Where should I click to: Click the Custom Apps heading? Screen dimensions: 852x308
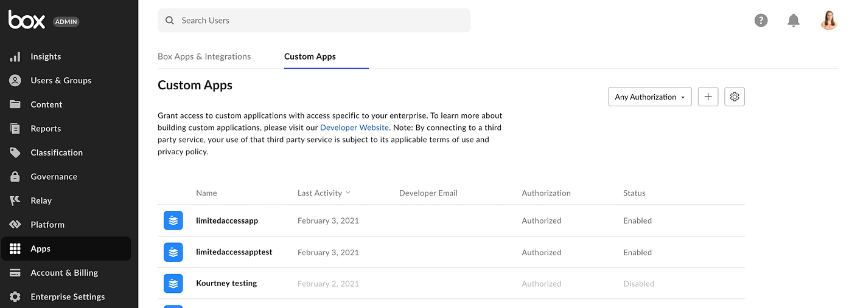pos(195,85)
